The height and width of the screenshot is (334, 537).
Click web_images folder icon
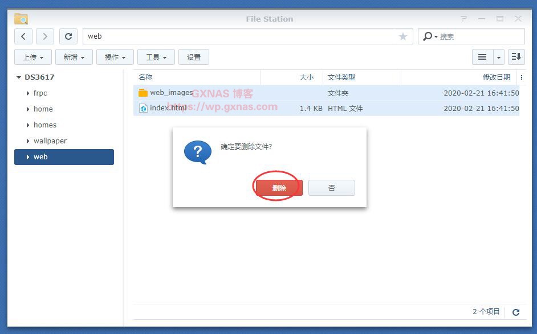tap(143, 93)
